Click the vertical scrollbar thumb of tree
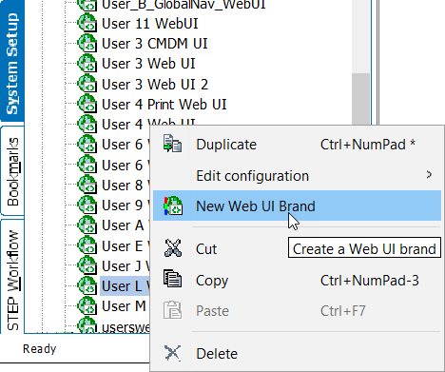Viewport: 445px width, 372px height. (x=360, y=99)
